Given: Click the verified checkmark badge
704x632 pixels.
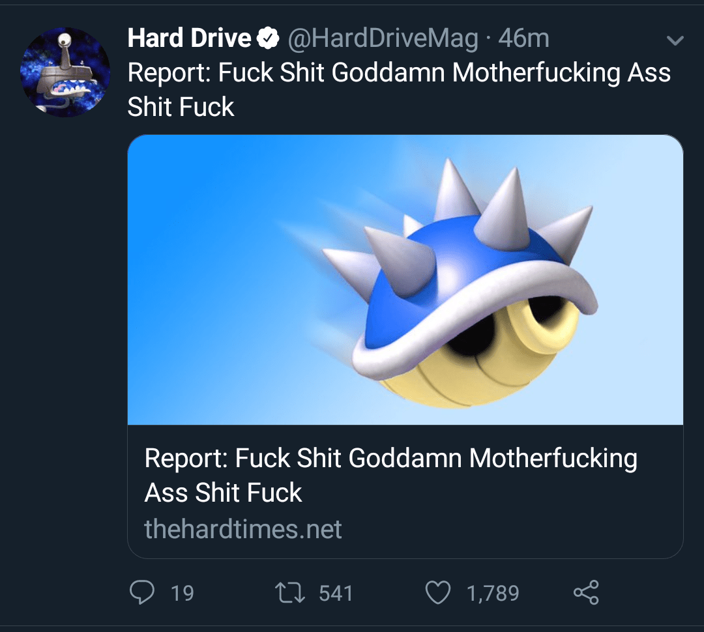Looking at the screenshot, I should click(269, 37).
